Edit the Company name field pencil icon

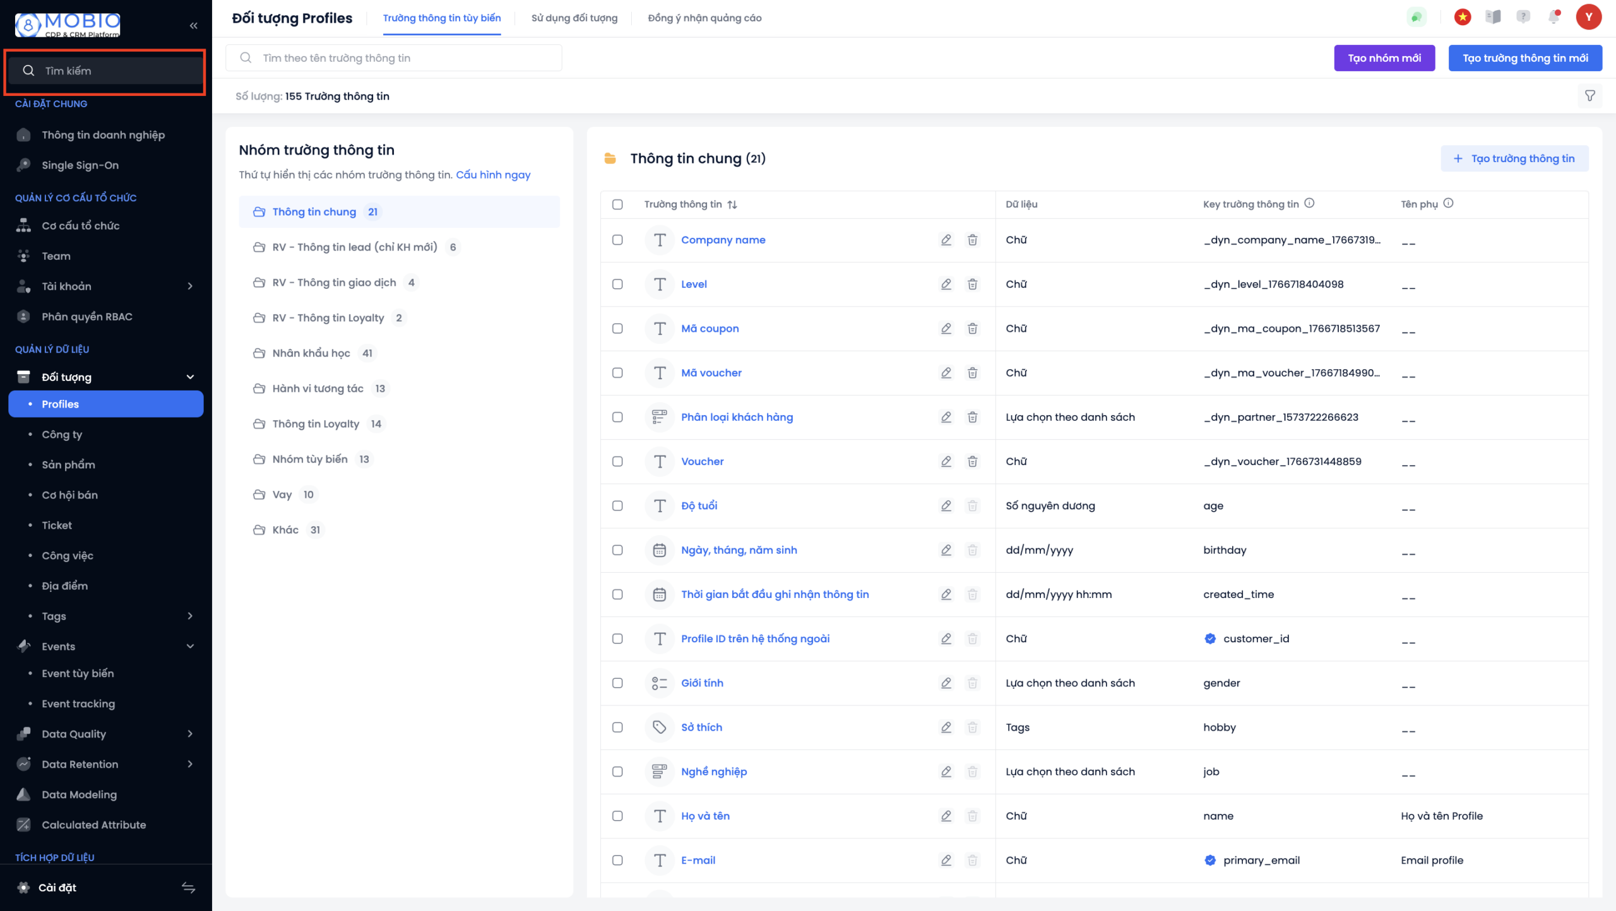(x=946, y=240)
